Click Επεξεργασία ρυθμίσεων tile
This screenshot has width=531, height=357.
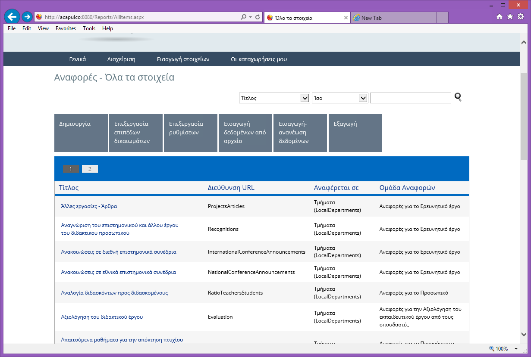click(190, 133)
